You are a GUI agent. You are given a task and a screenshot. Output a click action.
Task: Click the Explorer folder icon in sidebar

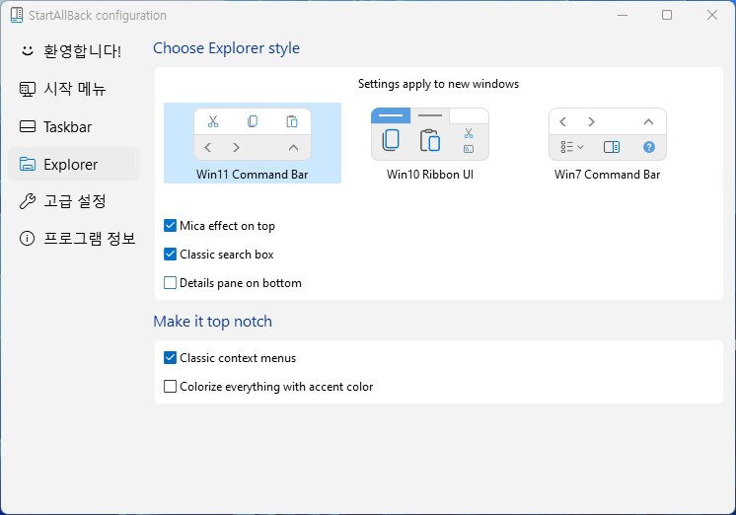click(28, 164)
